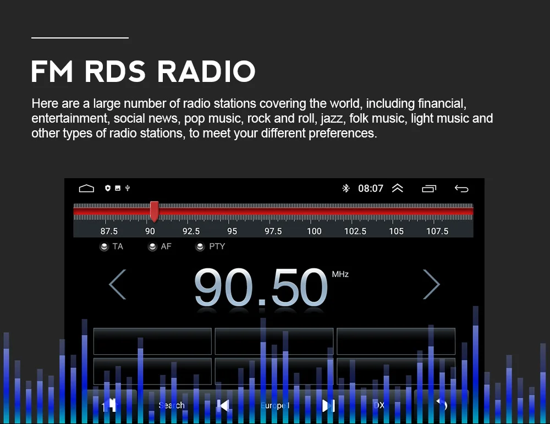
Task: Select middle preset slot in top row
Action: click(274, 341)
